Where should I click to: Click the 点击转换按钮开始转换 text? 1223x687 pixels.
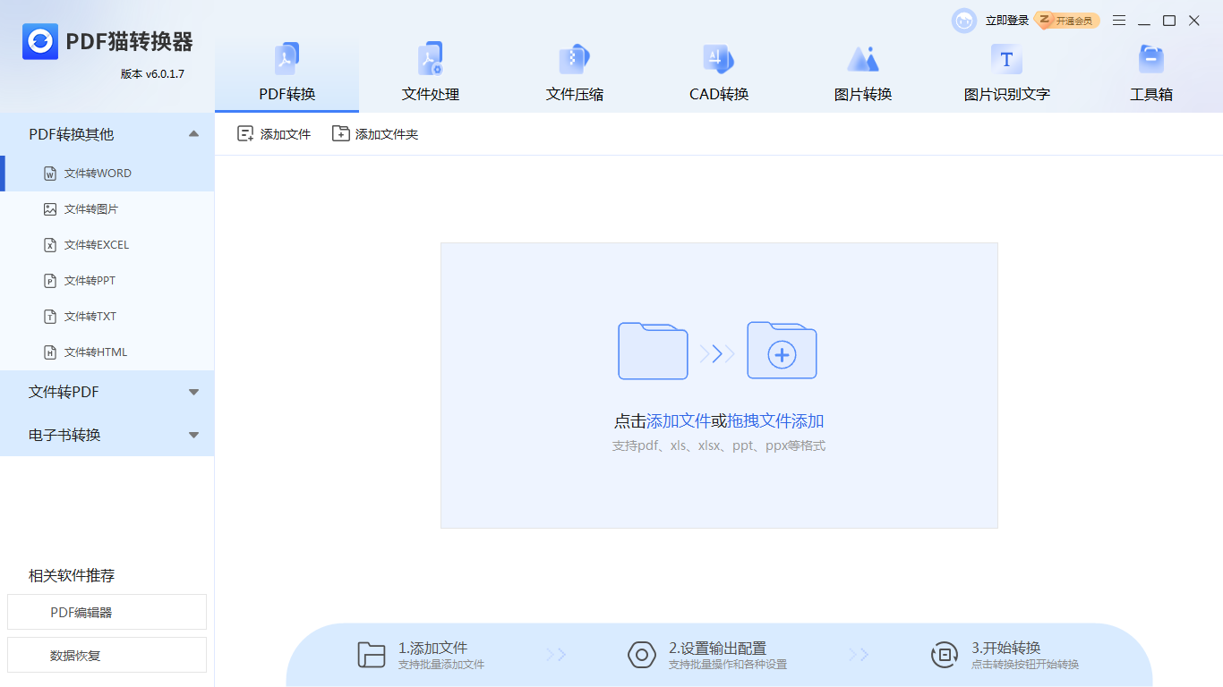1025,665
